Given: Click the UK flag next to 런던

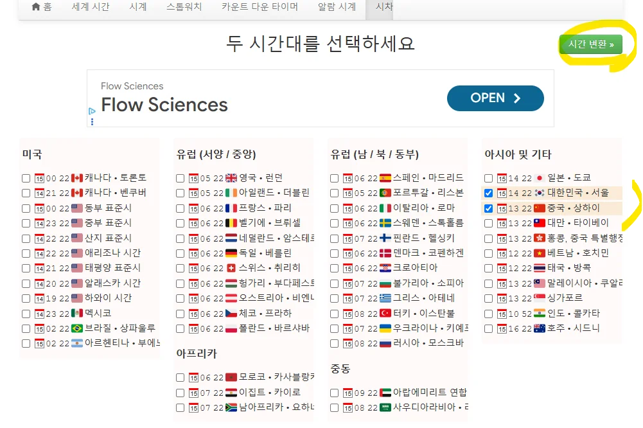Looking at the screenshot, I should (x=231, y=178).
